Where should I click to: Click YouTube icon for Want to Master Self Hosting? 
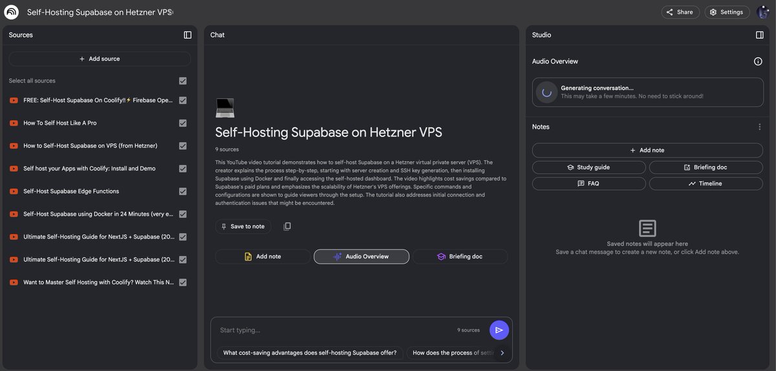14,282
